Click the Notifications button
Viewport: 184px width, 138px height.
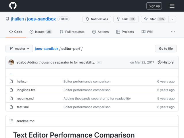(x=97, y=19)
